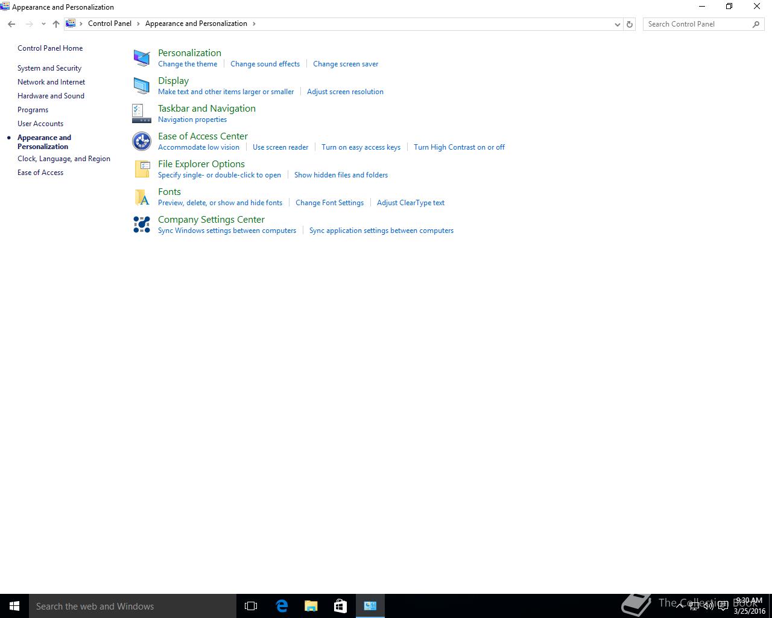Click the File Explorer Options icon

point(142,169)
